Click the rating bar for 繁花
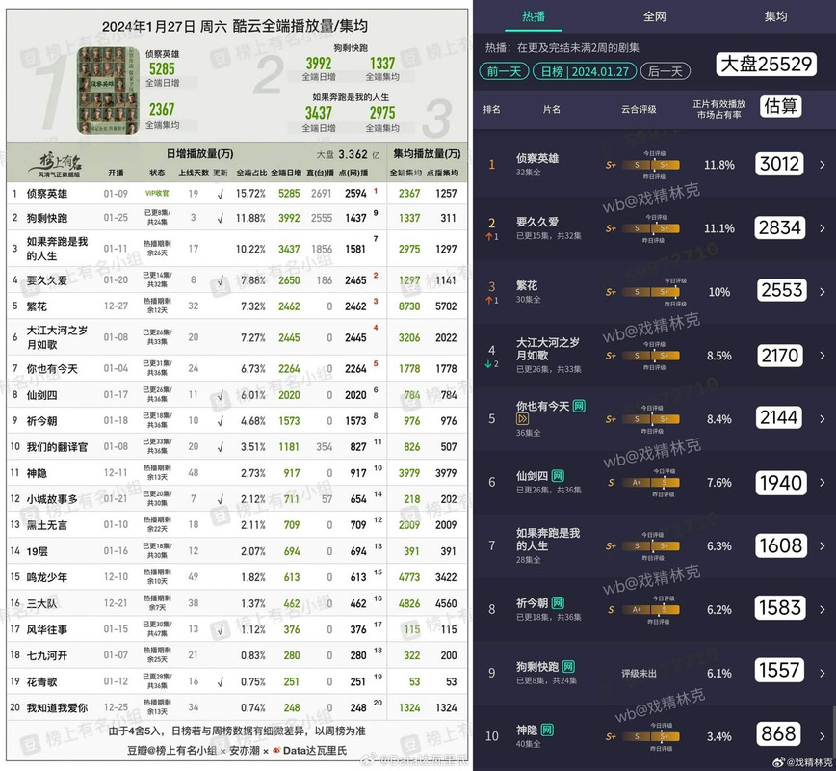Screen dimensions: 836x771 point(650,292)
